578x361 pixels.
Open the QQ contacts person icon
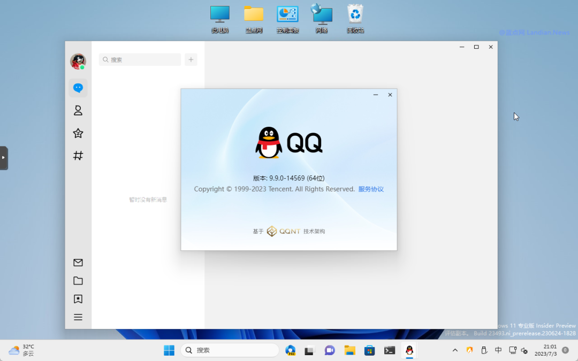click(78, 111)
